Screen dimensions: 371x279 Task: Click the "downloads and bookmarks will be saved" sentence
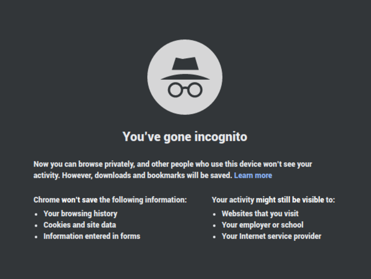(163, 175)
